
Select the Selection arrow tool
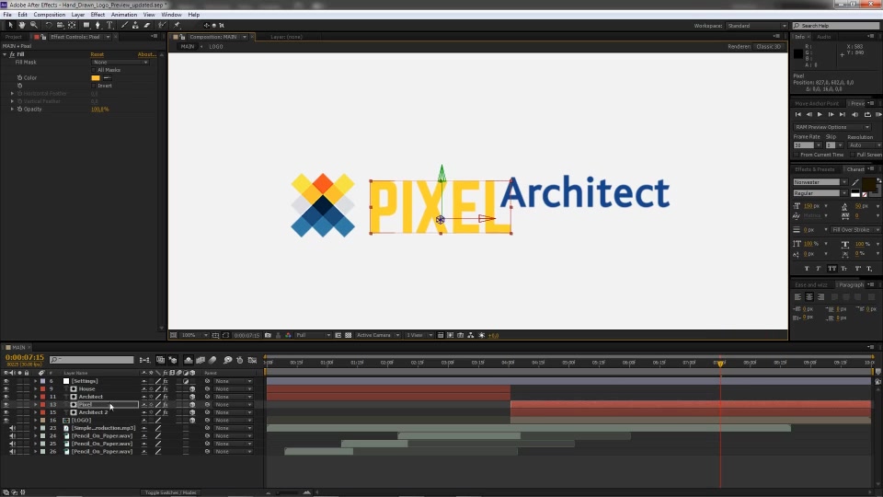[x=10, y=25]
